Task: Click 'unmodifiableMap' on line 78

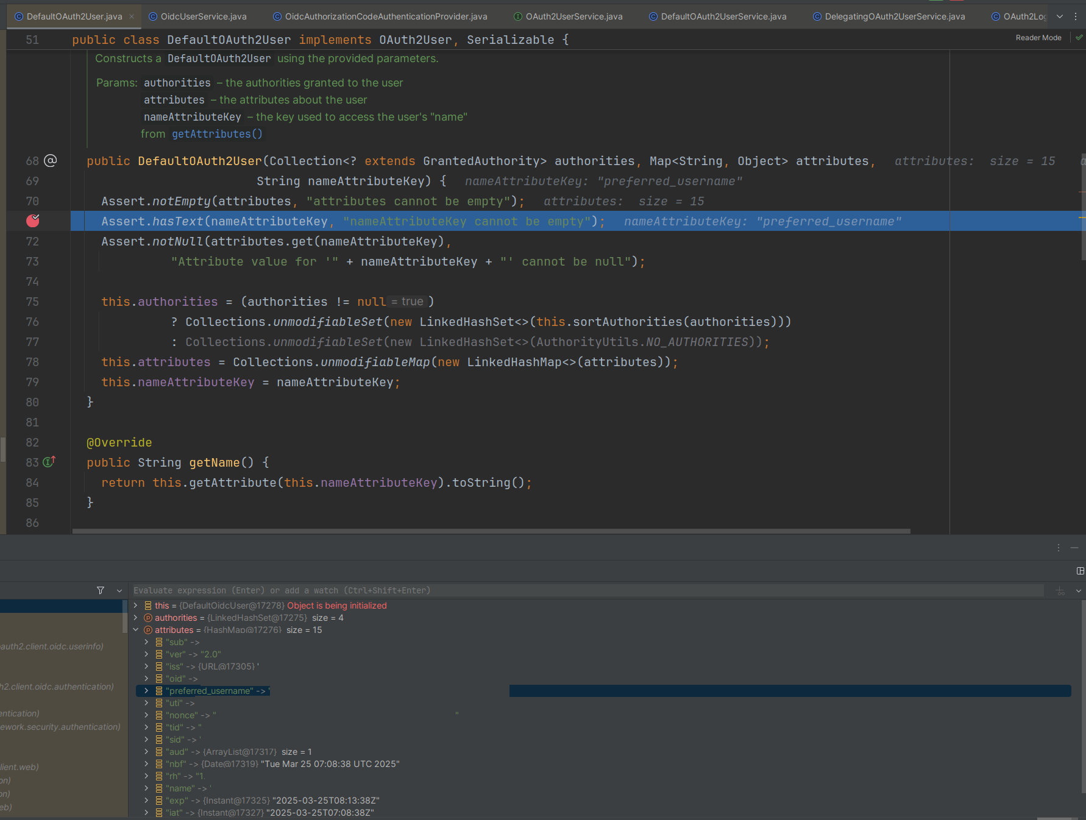Action: 375,362
